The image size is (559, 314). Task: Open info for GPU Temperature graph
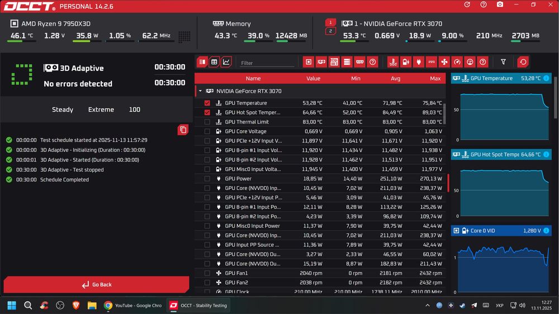(546, 78)
